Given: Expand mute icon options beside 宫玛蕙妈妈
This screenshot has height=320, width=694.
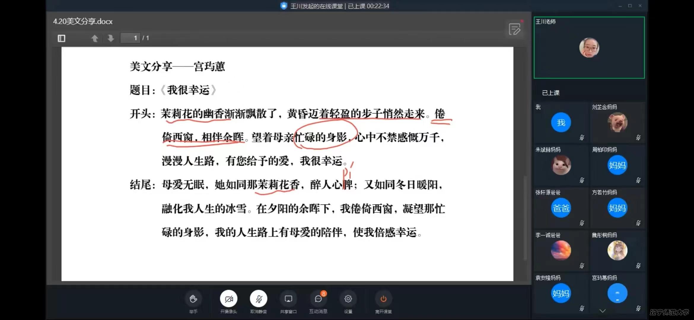Looking at the screenshot, I should pos(638,308).
